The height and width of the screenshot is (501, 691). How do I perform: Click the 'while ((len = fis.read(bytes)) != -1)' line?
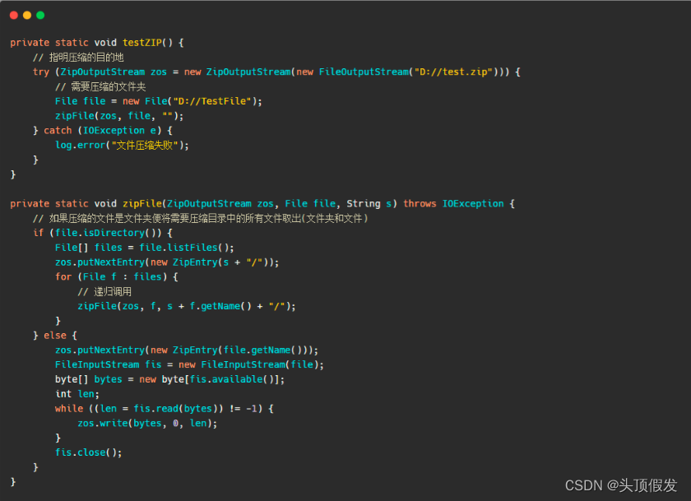[x=164, y=409]
